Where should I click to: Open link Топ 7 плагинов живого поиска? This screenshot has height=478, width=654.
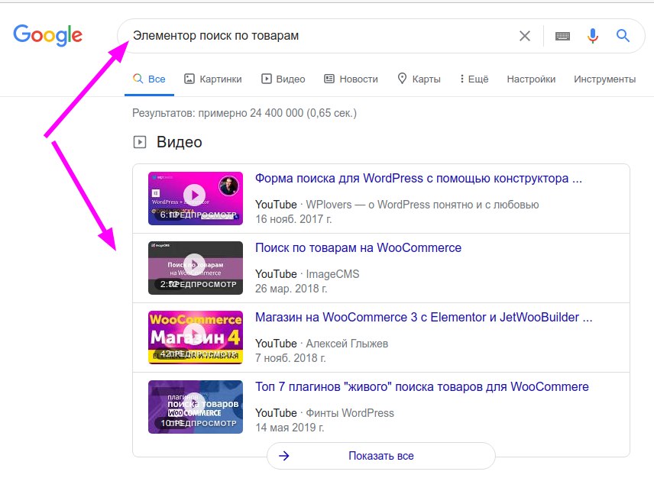coord(422,386)
